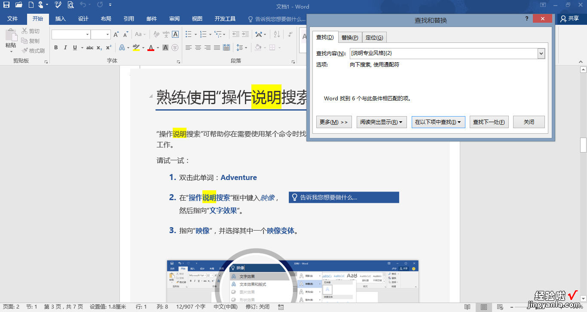
Task: Toggle italic formatting
Action: [66, 48]
